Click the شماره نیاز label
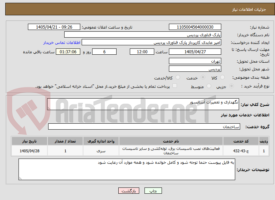 260,27
